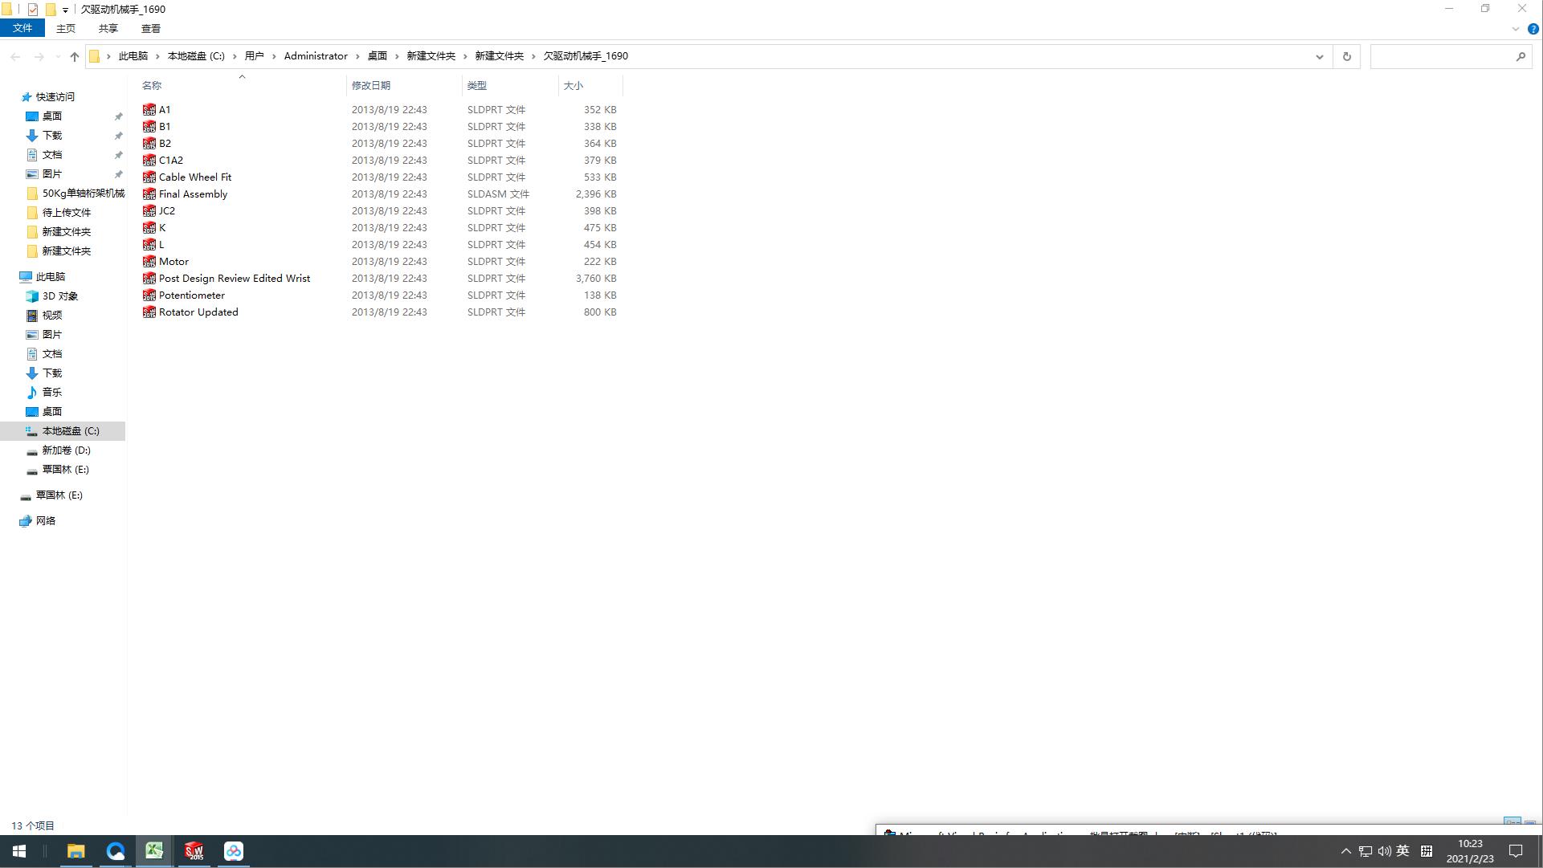The image size is (1543, 868).
Task: Open the help question mark icon
Action: 1533,29
